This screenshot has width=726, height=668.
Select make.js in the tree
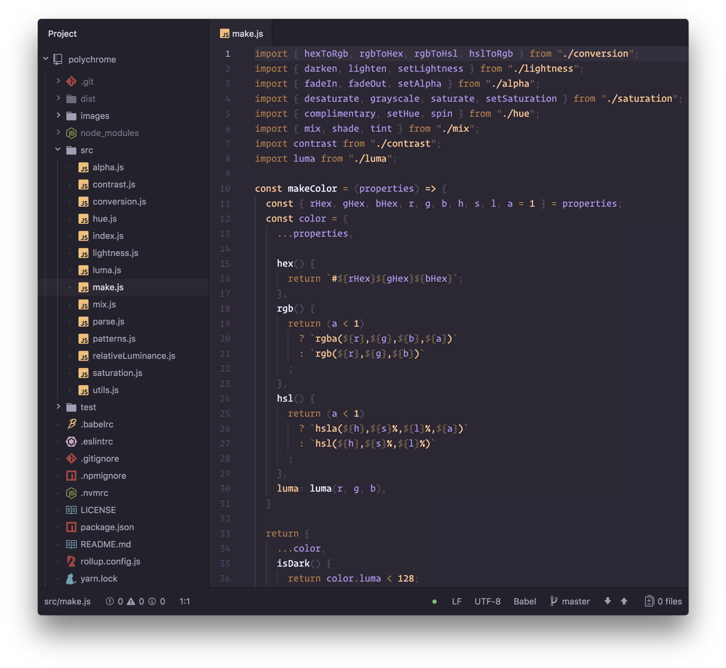[x=123, y=287]
